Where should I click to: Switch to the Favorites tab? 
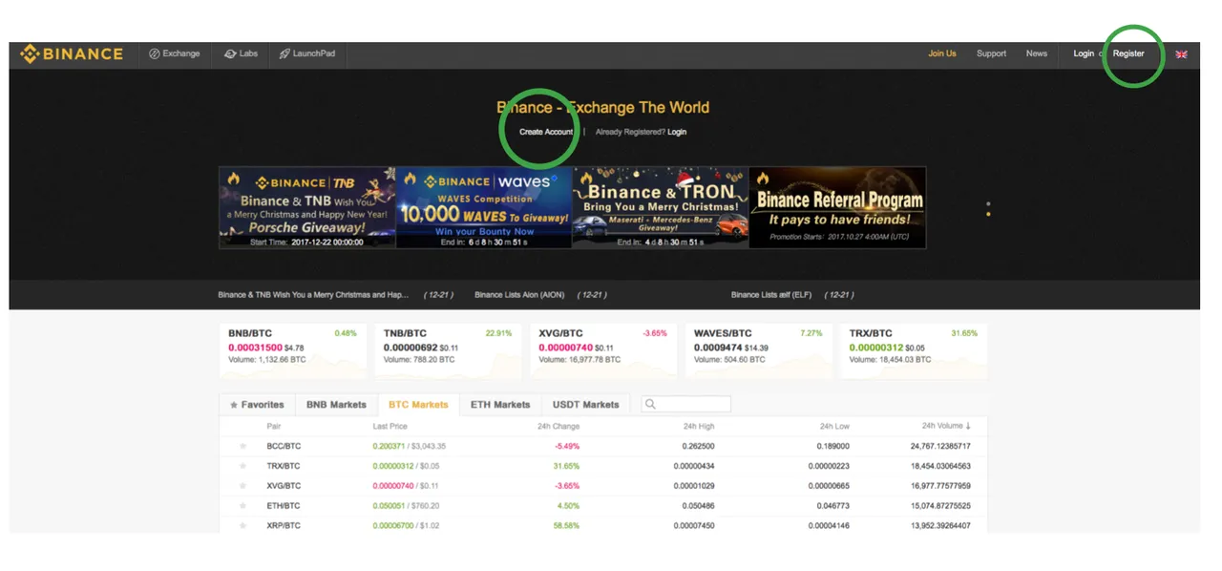pyautogui.click(x=257, y=405)
